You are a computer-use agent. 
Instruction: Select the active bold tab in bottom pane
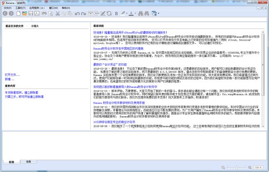coord(12,162)
